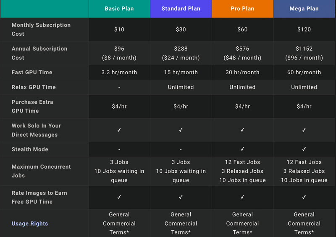Click Rate Images checkmark under Basic Plan

tap(119, 197)
